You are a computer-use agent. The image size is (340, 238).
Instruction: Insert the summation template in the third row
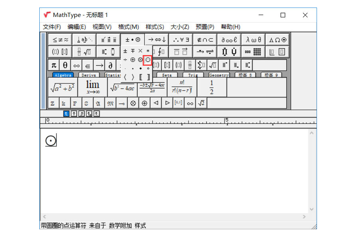[x=201, y=65]
